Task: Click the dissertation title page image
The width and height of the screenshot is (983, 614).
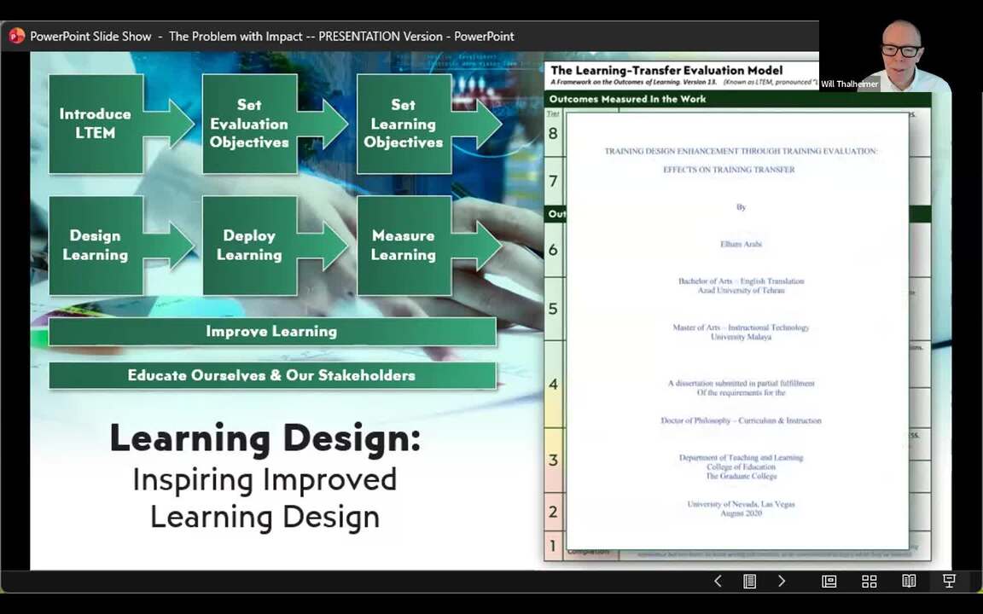Action: (739, 333)
